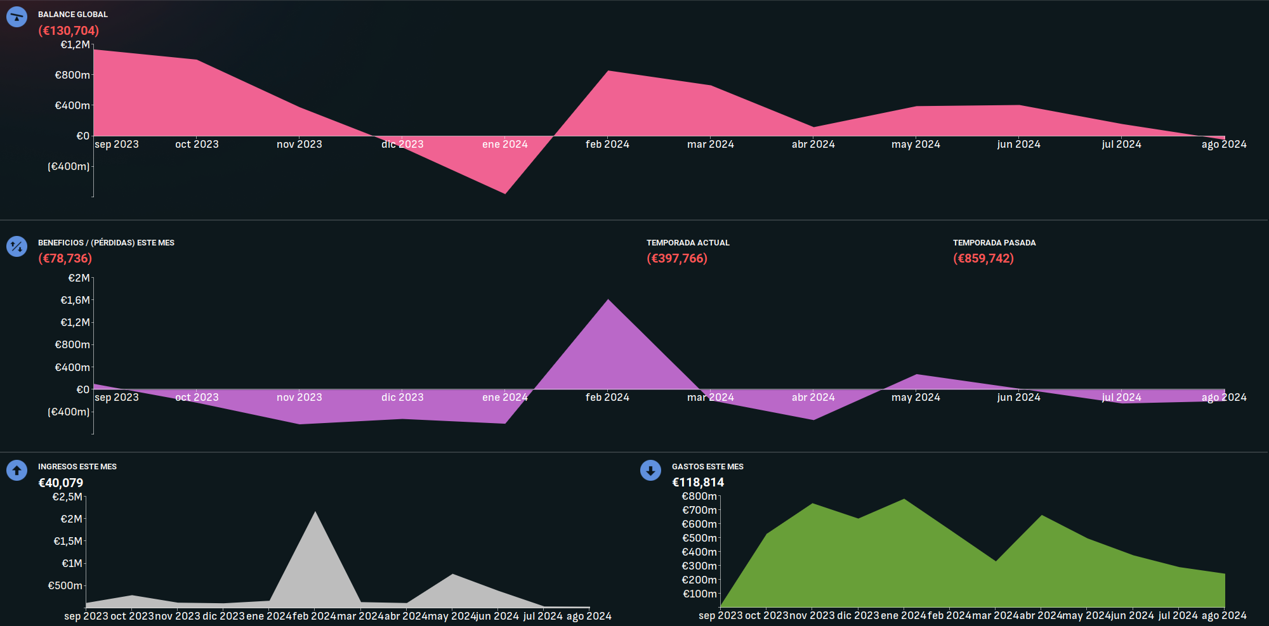Click the €1,5M axis label in income chart

(68, 541)
